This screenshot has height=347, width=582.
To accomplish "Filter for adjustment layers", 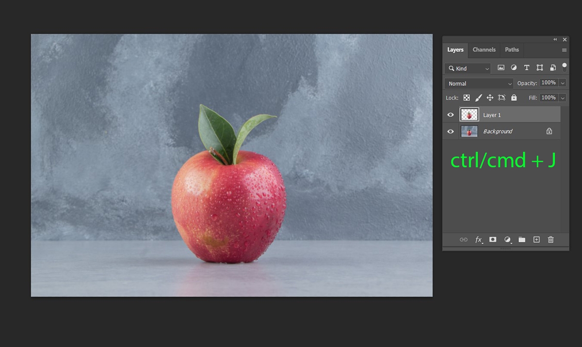I will [x=514, y=68].
